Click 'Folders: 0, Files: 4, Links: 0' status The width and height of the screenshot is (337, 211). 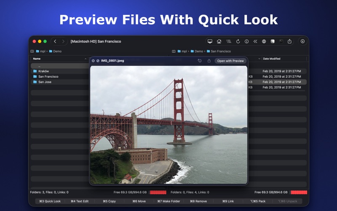(190, 192)
